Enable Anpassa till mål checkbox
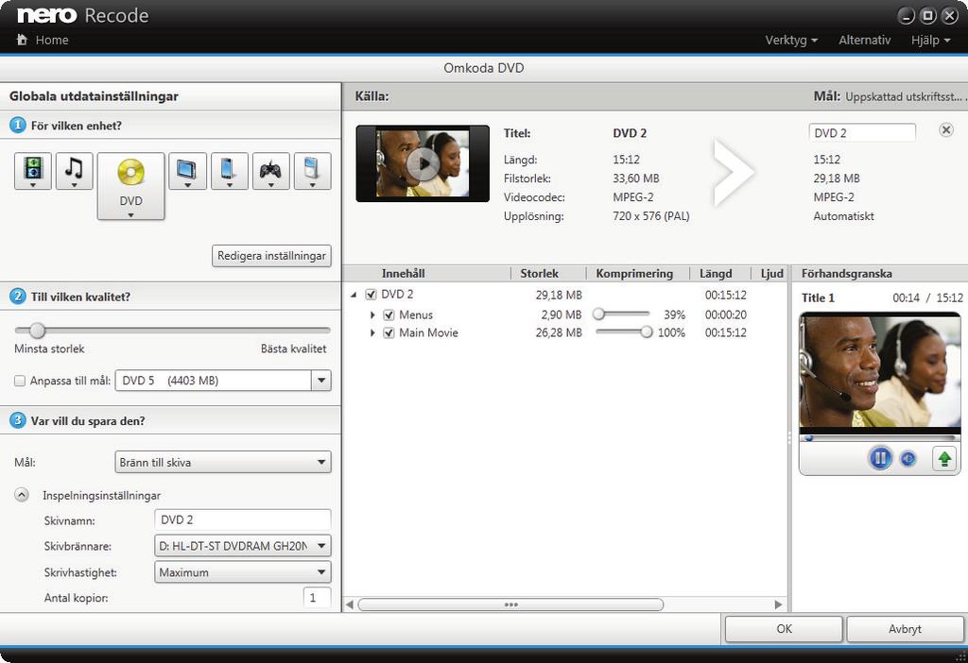Viewport: 968px width, 663px height. click(x=20, y=381)
